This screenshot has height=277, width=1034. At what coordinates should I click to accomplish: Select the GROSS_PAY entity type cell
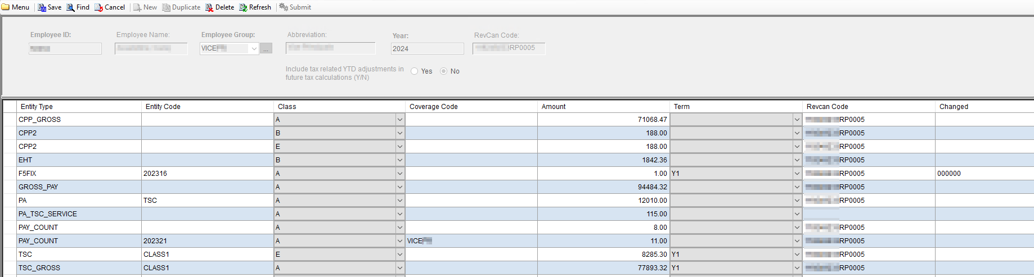pyautogui.click(x=79, y=187)
